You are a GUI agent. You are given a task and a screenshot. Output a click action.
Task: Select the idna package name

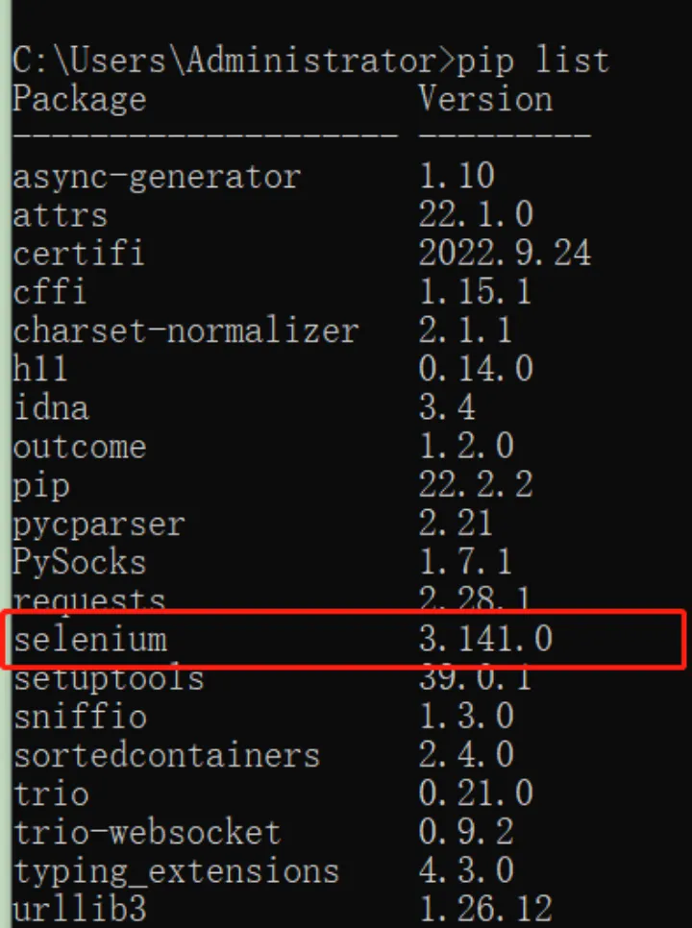(x=51, y=407)
